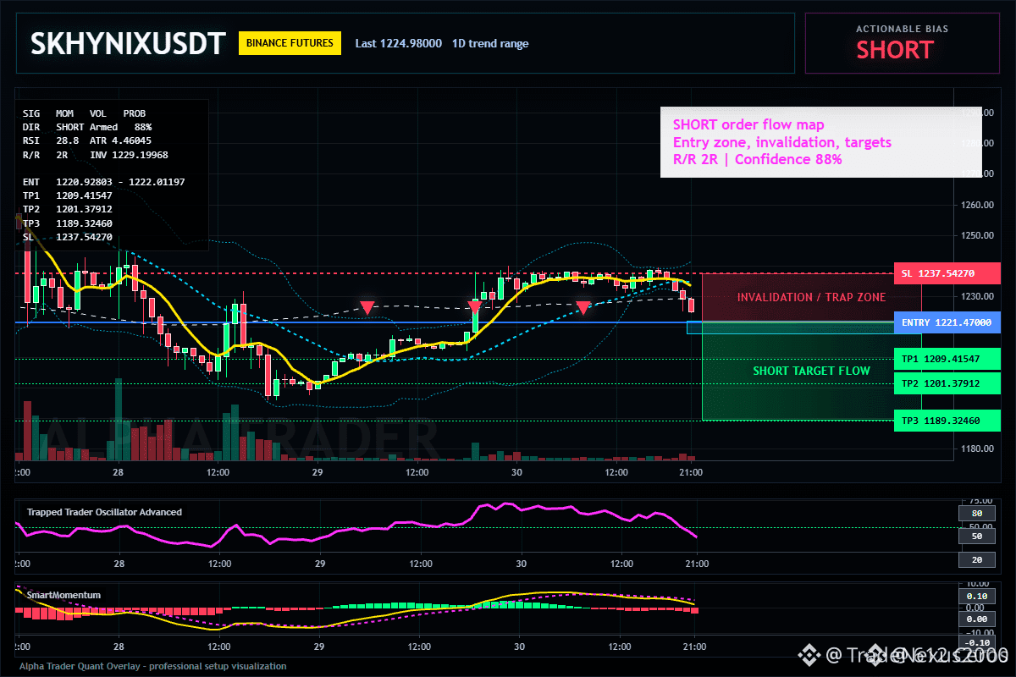The height and width of the screenshot is (677, 1016).
Task: Click the 28 date label on price chart axis
Action: [119, 471]
